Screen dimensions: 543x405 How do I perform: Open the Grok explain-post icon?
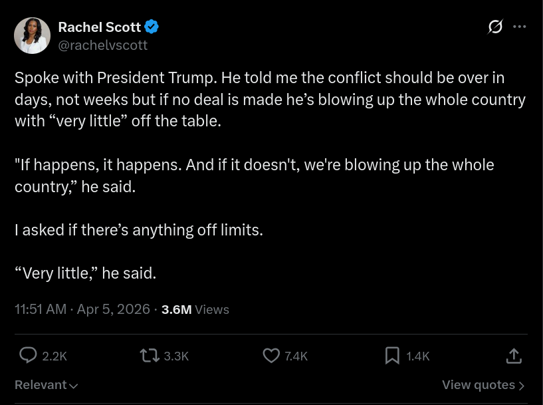coord(495,27)
